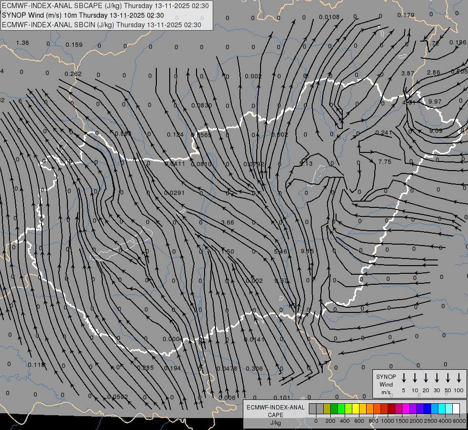
Task: Click the 1500 tick label on the CAPE scale
Action: 402,421
